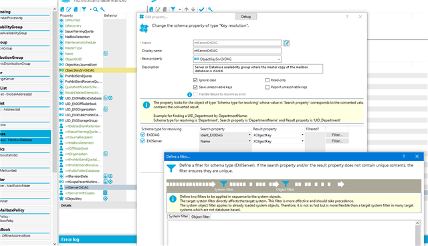The image size is (428, 246).
Task: Uncheck EX0DAG schema type
Action: tap(142, 135)
